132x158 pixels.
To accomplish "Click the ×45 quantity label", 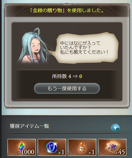I will tap(120, 152).
